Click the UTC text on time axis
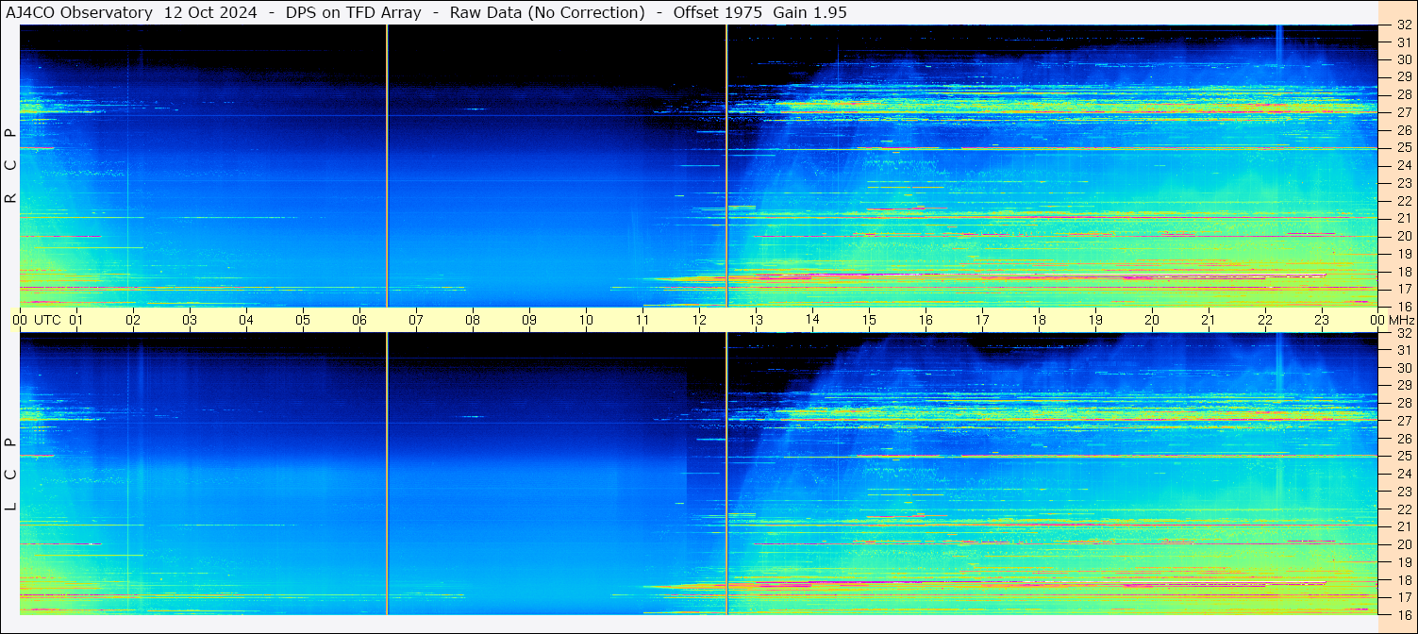Viewport: 1418px width, 634px height. pyautogui.click(x=47, y=320)
